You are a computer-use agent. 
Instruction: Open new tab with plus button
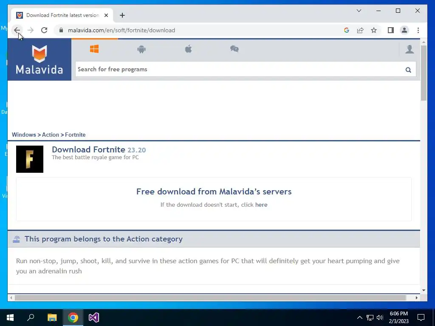coord(122,15)
